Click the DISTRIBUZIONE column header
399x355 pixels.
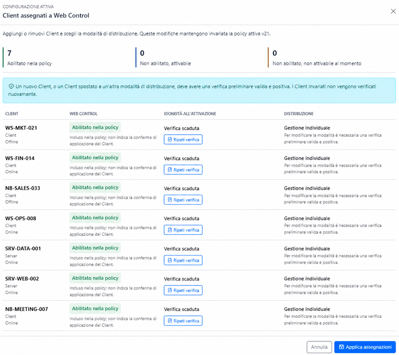tap(299, 114)
